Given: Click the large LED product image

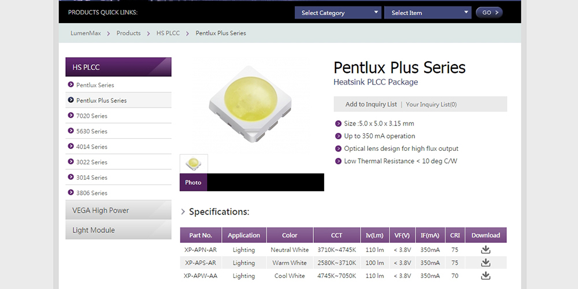Looking at the screenshot, I should pyautogui.click(x=250, y=104).
